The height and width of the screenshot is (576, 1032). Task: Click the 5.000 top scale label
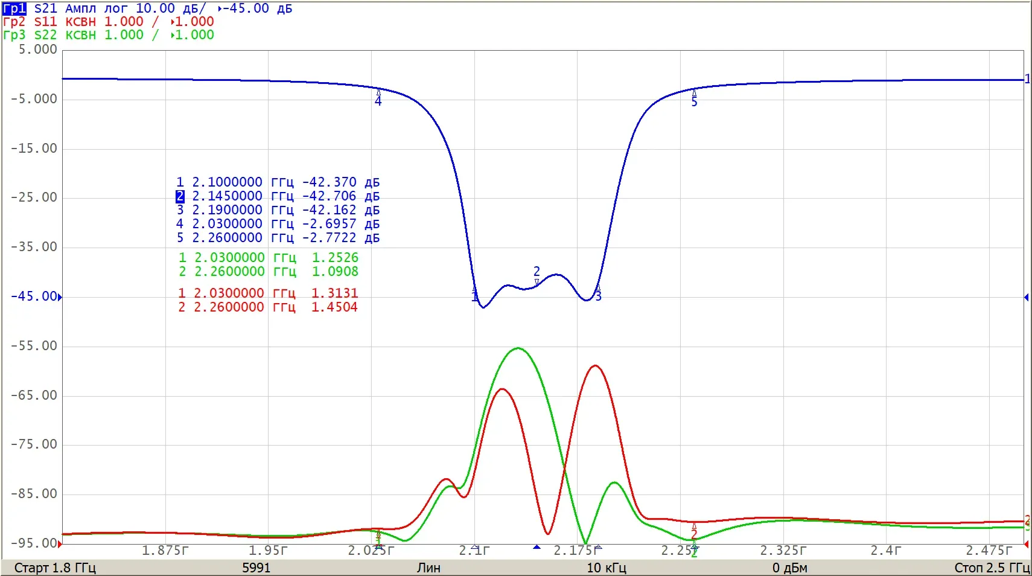[x=37, y=50]
